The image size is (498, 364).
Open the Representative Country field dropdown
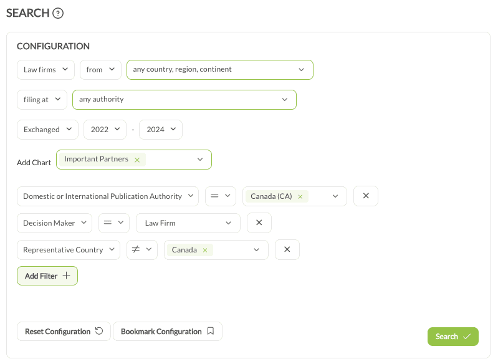pos(69,250)
